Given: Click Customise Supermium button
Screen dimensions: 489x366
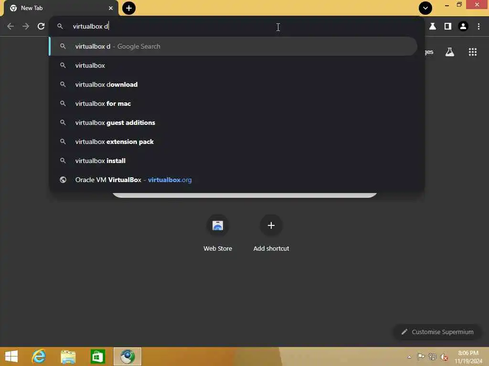Looking at the screenshot, I should pyautogui.click(x=437, y=332).
